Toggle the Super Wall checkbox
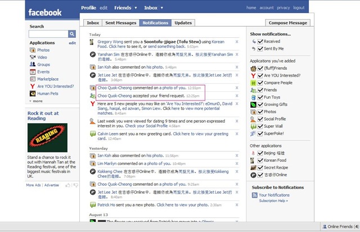This screenshot has width=360, height=232. tap(260, 126)
